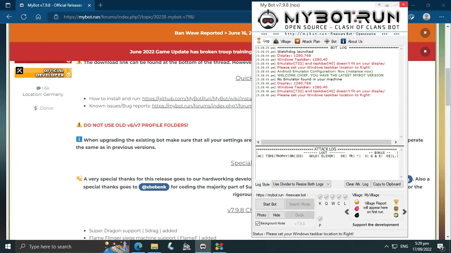The width and height of the screenshot is (451, 253).
Task: Click the Official Developer badge
Action: pyautogui.click(x=43, y=72)
